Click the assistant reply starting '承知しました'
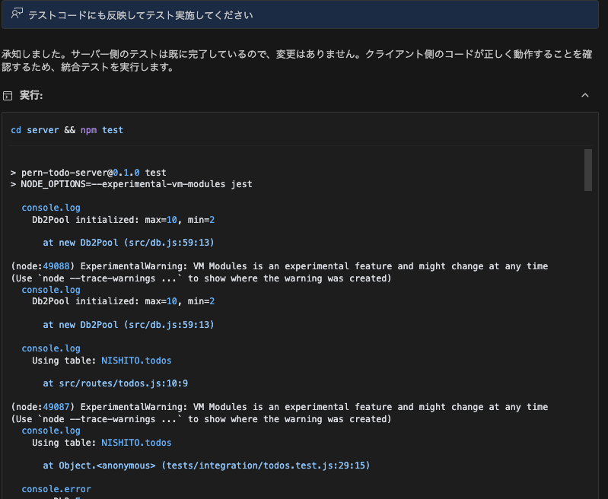 click(297, 61)
